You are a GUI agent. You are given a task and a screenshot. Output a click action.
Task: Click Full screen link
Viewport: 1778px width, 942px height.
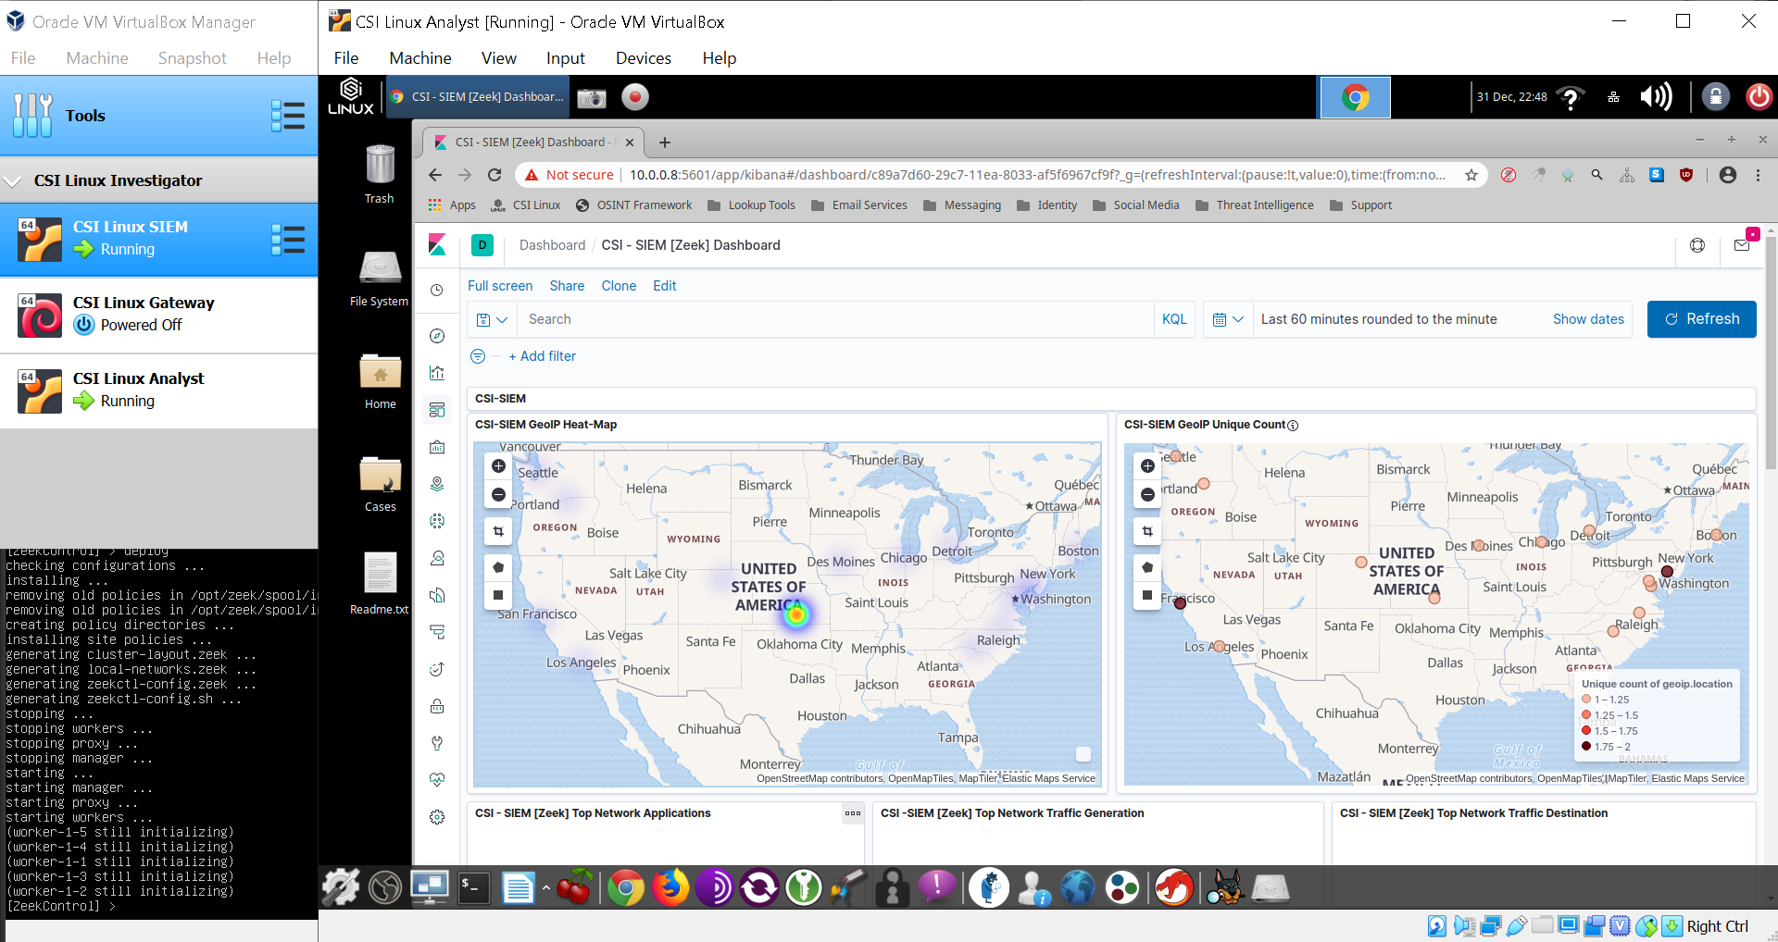coord(500,286)
